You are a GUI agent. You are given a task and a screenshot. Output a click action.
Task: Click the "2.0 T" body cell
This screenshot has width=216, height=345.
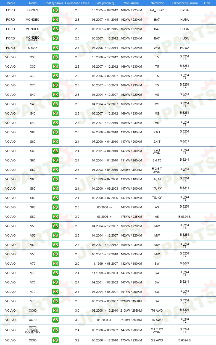(157, 132)
